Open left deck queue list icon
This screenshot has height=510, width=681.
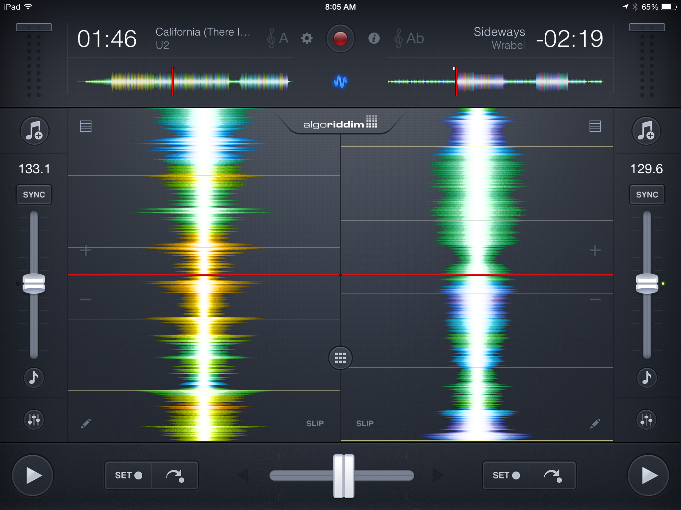click(86, 126)
